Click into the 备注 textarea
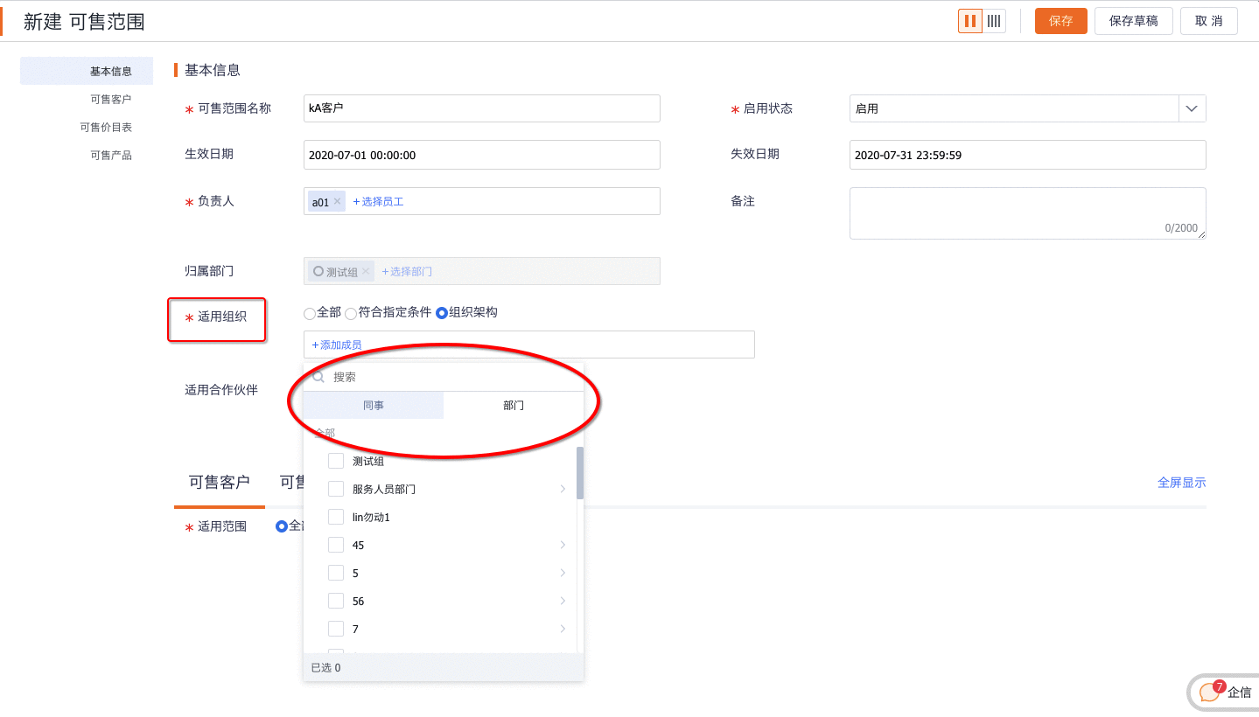 point(1028,213)
